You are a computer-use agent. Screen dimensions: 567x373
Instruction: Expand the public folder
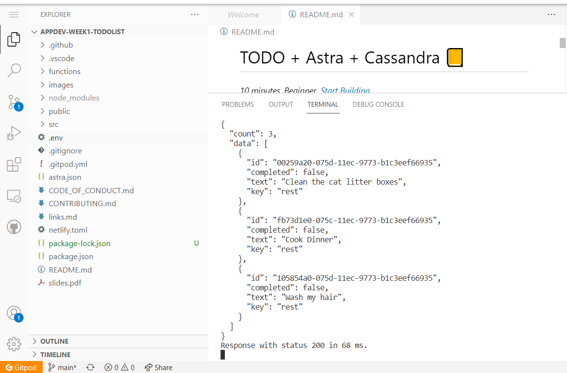point(119,111)
